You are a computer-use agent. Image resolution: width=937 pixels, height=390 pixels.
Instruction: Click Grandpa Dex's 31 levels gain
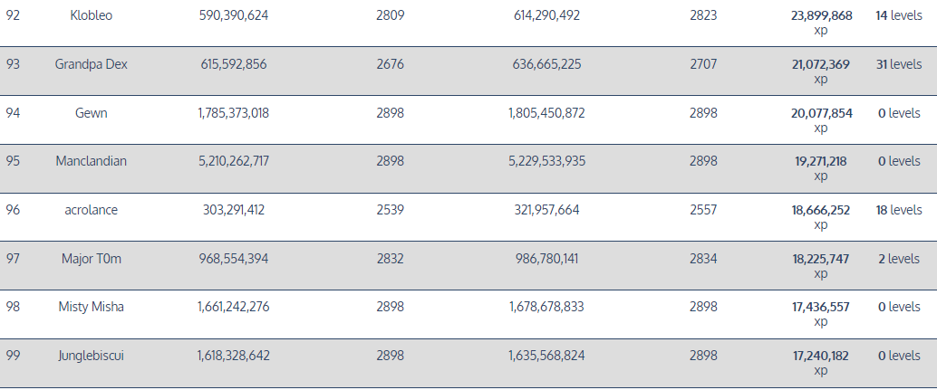(898, 64)
